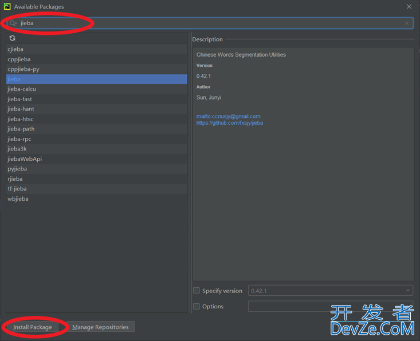Screen dimensions: 420x341
Task: Select the jieba-hant package
Action: click(x=96, y=109)
